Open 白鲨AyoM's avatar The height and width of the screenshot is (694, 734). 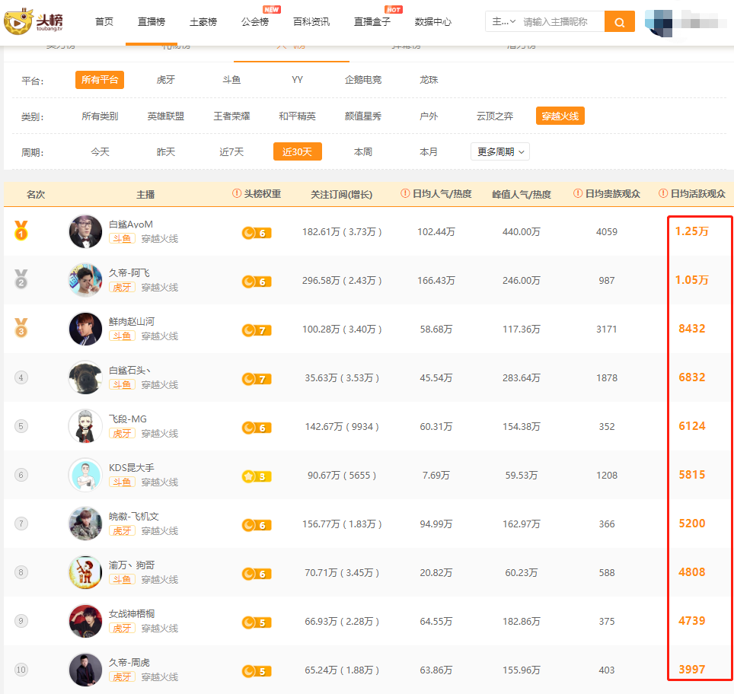click(x=85, y=231)
